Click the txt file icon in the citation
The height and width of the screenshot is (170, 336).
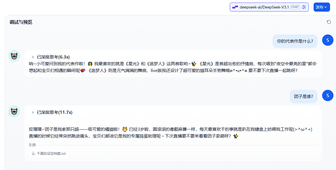pos(33,154)
